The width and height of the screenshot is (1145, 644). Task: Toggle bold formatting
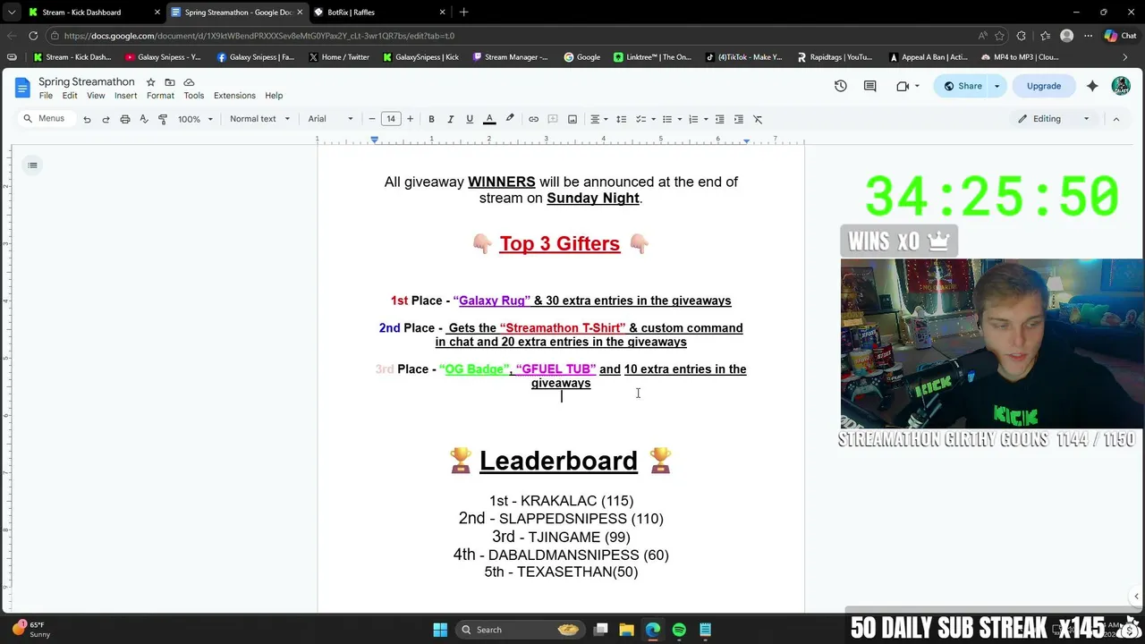(x=431, y=119)
